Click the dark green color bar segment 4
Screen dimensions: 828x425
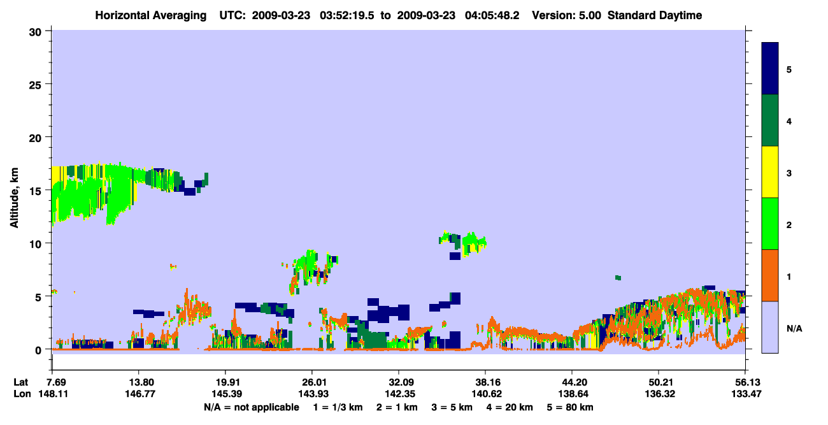tap(770, 120)
